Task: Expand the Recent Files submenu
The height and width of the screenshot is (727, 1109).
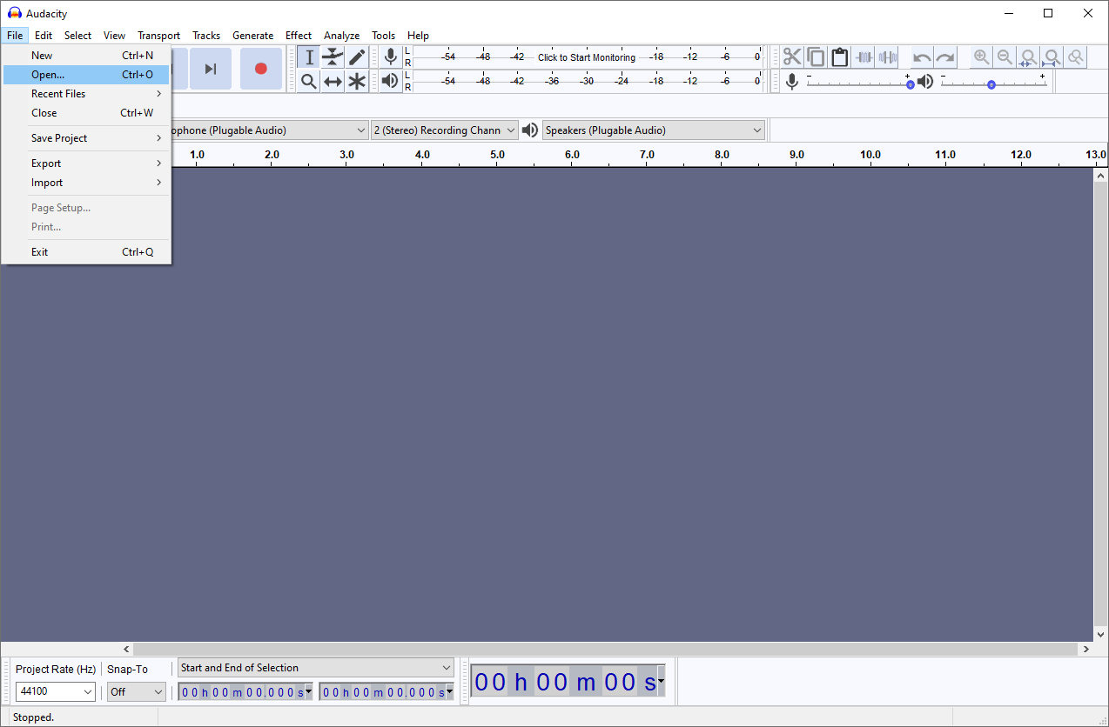Action: click(86, 94)
